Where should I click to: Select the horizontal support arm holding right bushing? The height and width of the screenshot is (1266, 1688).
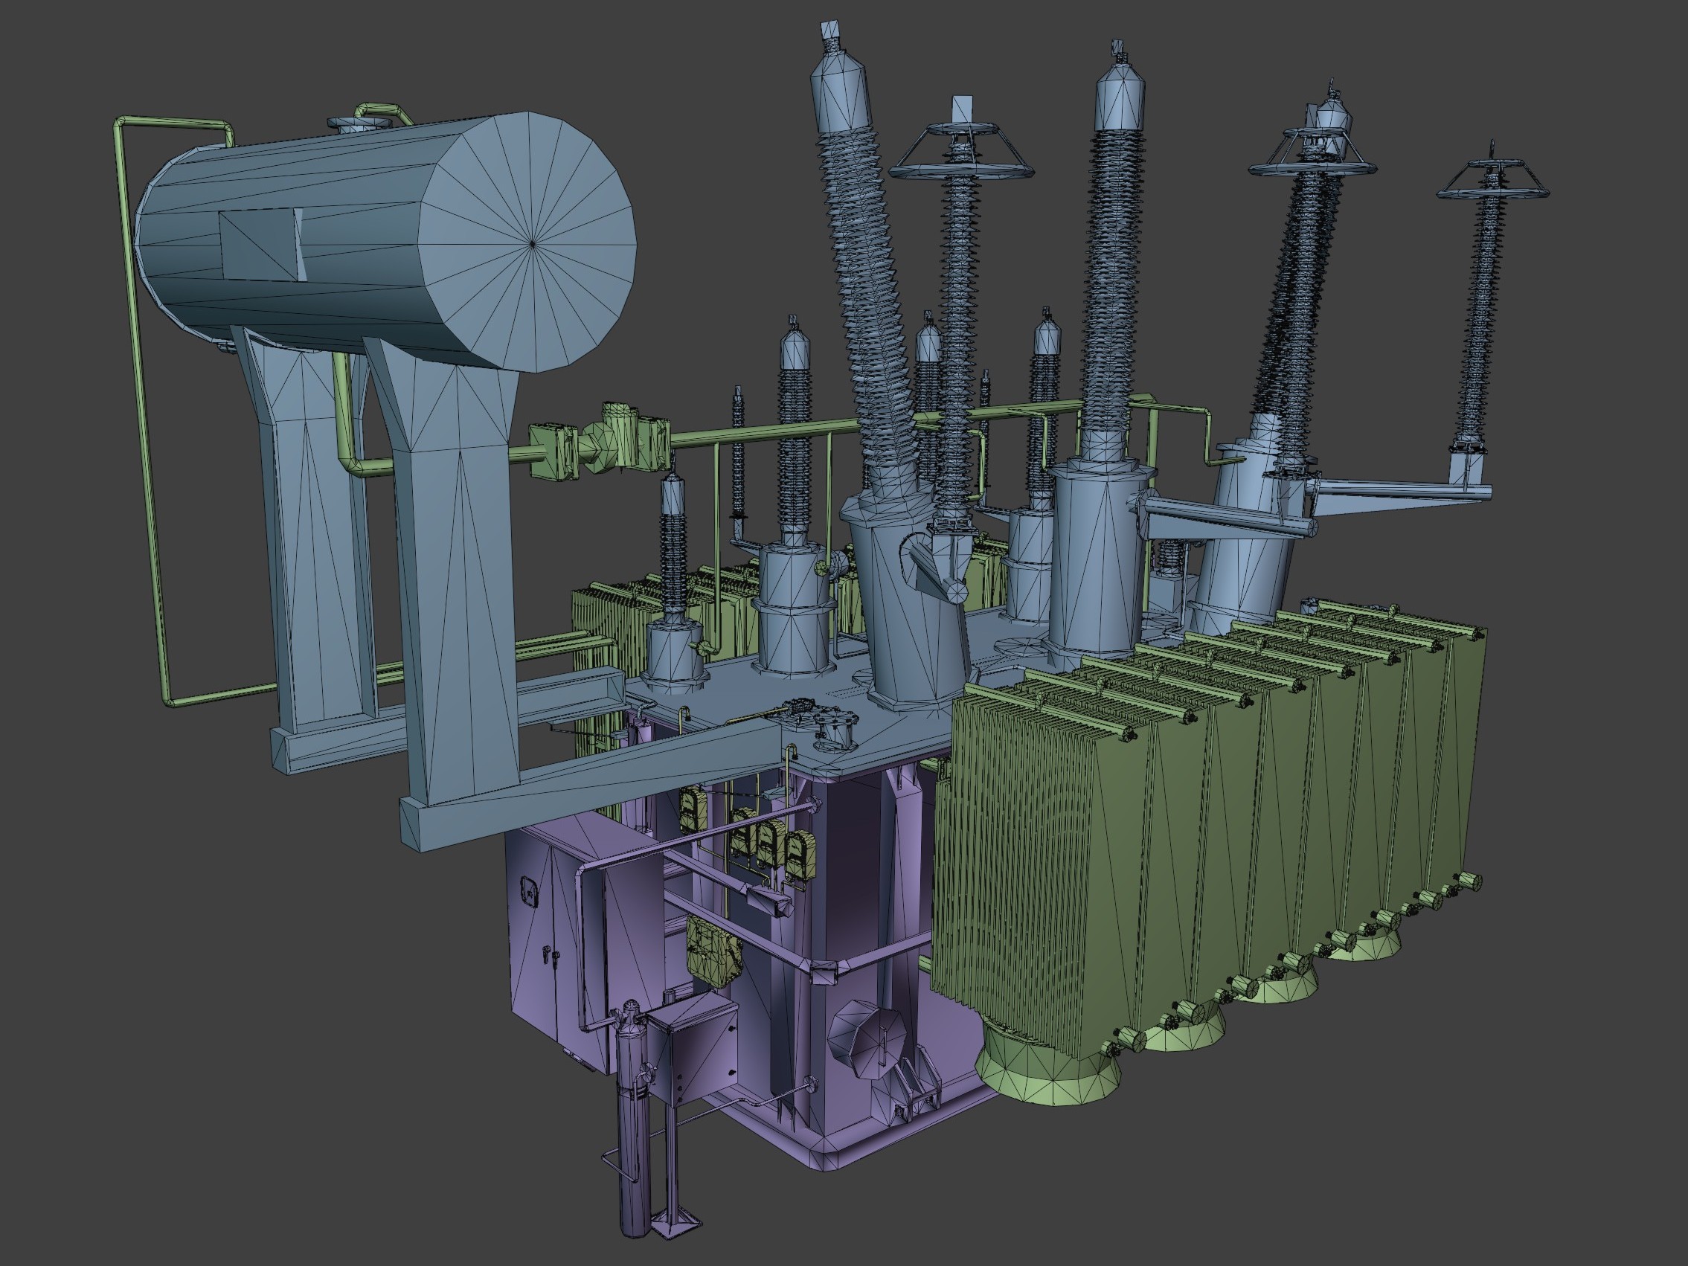tap(1400, 492)
